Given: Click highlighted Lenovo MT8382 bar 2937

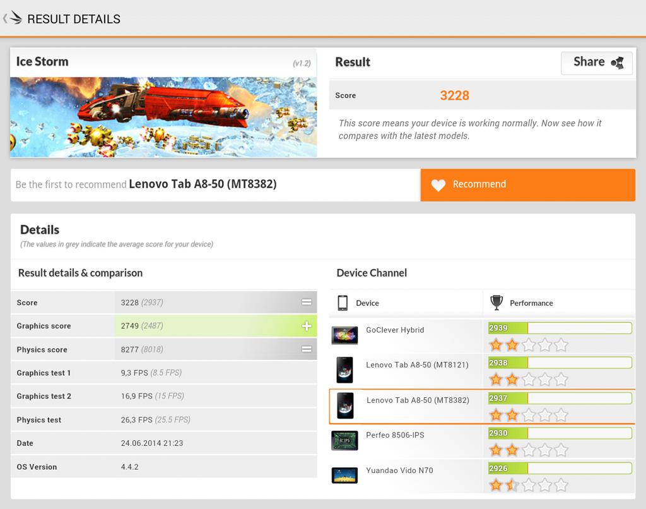Looking at the screenshot, I should coord(560,398).
